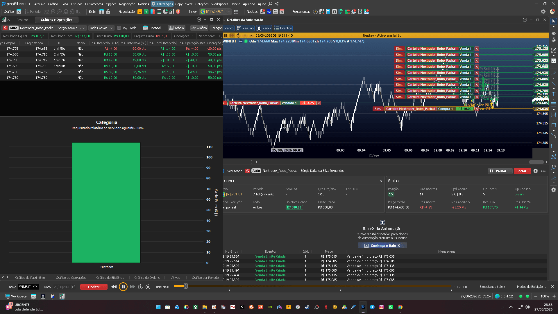
Task: Click the calendar picker beside Data field
Action: [x=74, y=287]
